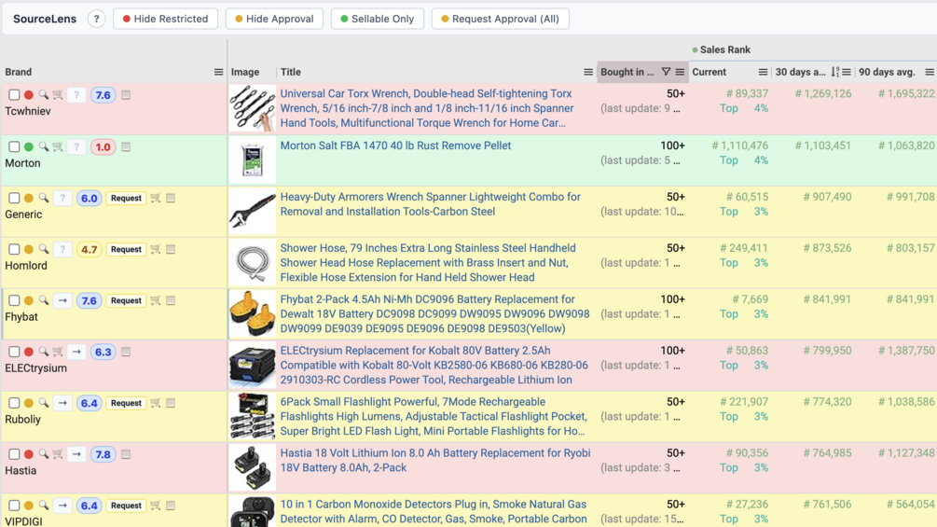Viewport: 937px width, 527px height.
Task: Open the 30 days avg column menu
Action: click(x=847, y=72)
